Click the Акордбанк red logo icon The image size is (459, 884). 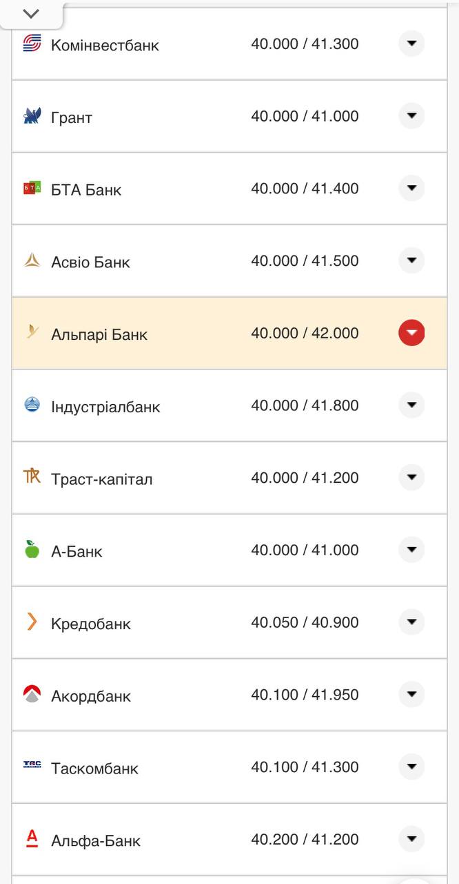point(32,694)
